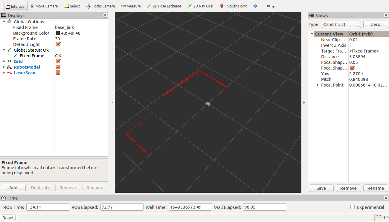The height and width of the screenshot is (222, 389).
Task: Collapse left panel using the arrow handle
Action: (112, 102)
